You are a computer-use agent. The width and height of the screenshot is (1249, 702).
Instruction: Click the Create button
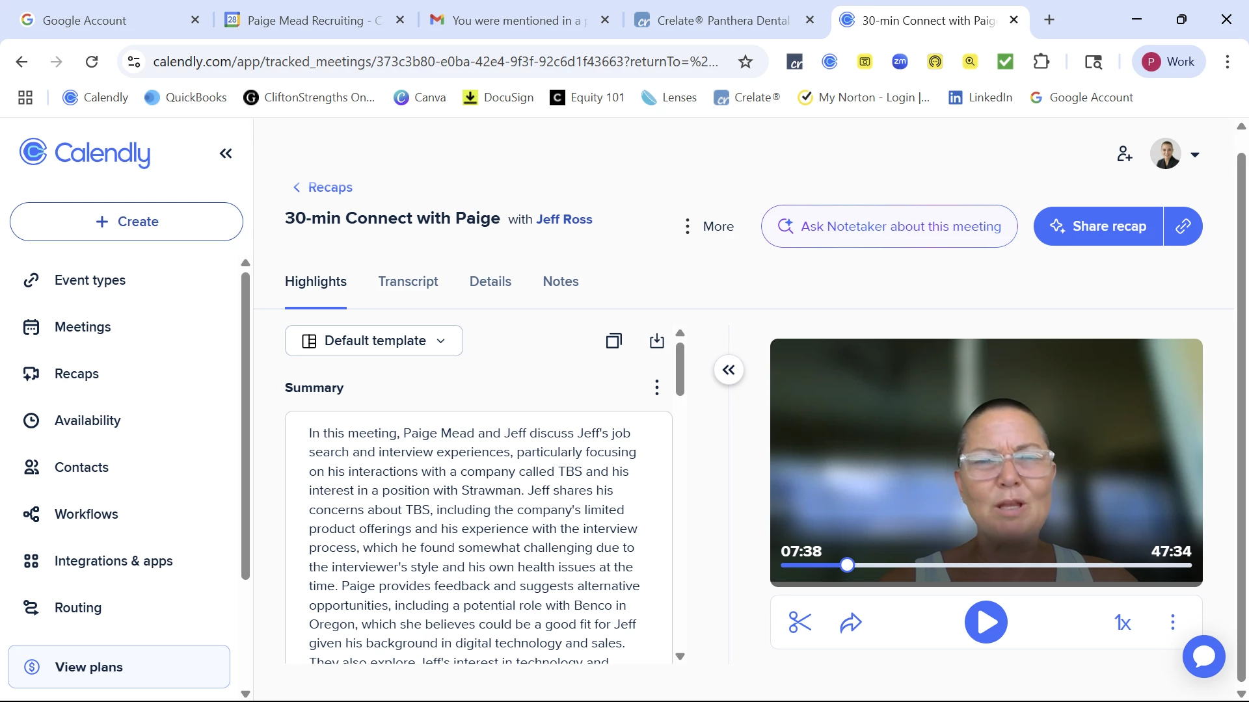point(126,222)
